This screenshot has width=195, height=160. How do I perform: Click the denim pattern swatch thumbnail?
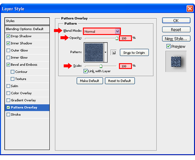coord(94,52)
